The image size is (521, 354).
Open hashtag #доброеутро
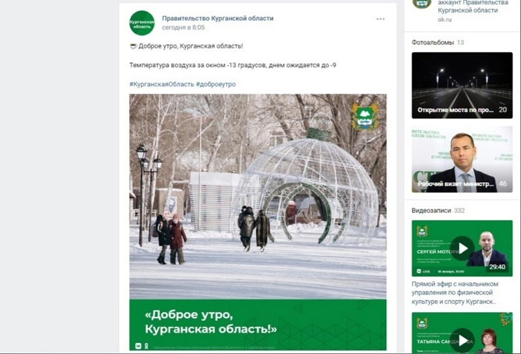(216, 85)
